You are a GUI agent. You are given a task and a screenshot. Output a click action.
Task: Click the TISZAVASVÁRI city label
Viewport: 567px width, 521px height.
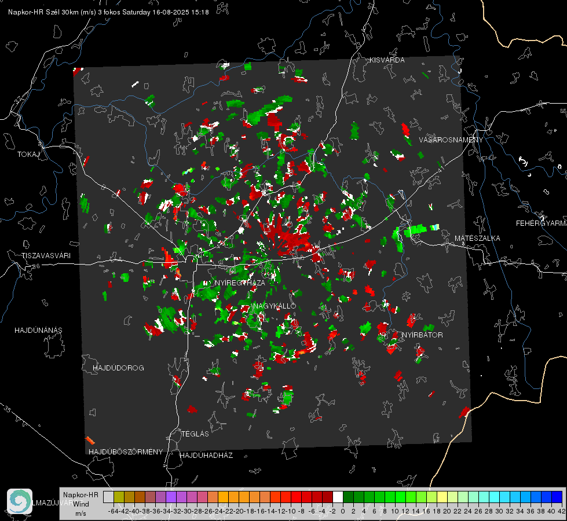(x=46, y=256)
